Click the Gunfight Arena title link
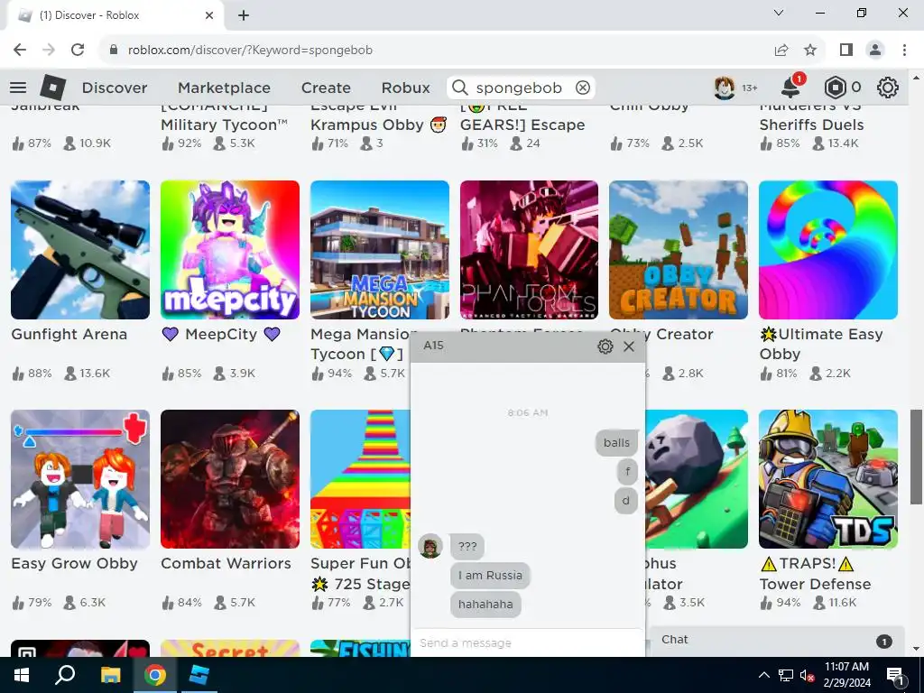The height and width of the screenshot is (693, 924). click(69, 334)
